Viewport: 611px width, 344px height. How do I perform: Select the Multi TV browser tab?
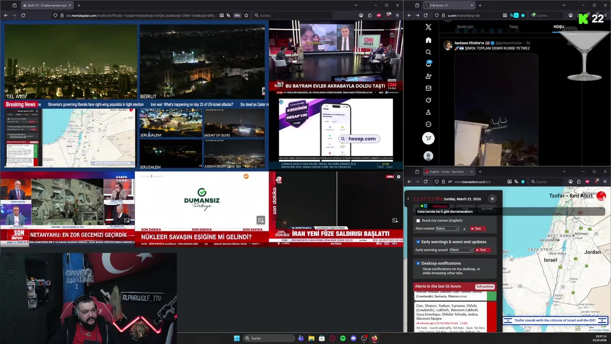(46, 5)
